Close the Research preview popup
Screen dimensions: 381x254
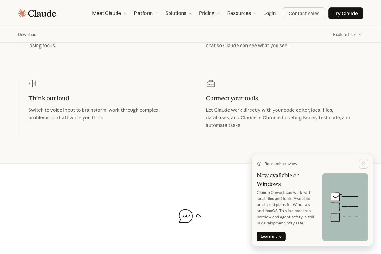click(x=364, y=164)
